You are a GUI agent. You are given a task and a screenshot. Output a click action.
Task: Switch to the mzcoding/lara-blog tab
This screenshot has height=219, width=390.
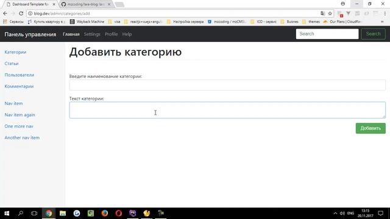[x=86, y=4]
